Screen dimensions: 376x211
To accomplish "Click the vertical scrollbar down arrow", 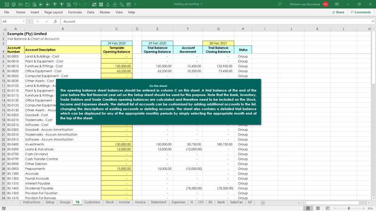I will click(x=373, y=198).
